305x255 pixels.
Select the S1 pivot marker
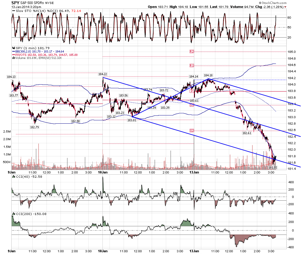click(x=192, y=105)
